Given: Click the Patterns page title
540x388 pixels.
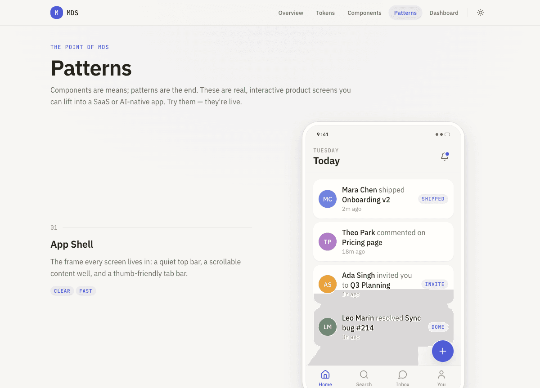Looking at the screenshot, I should click(91, 68).
